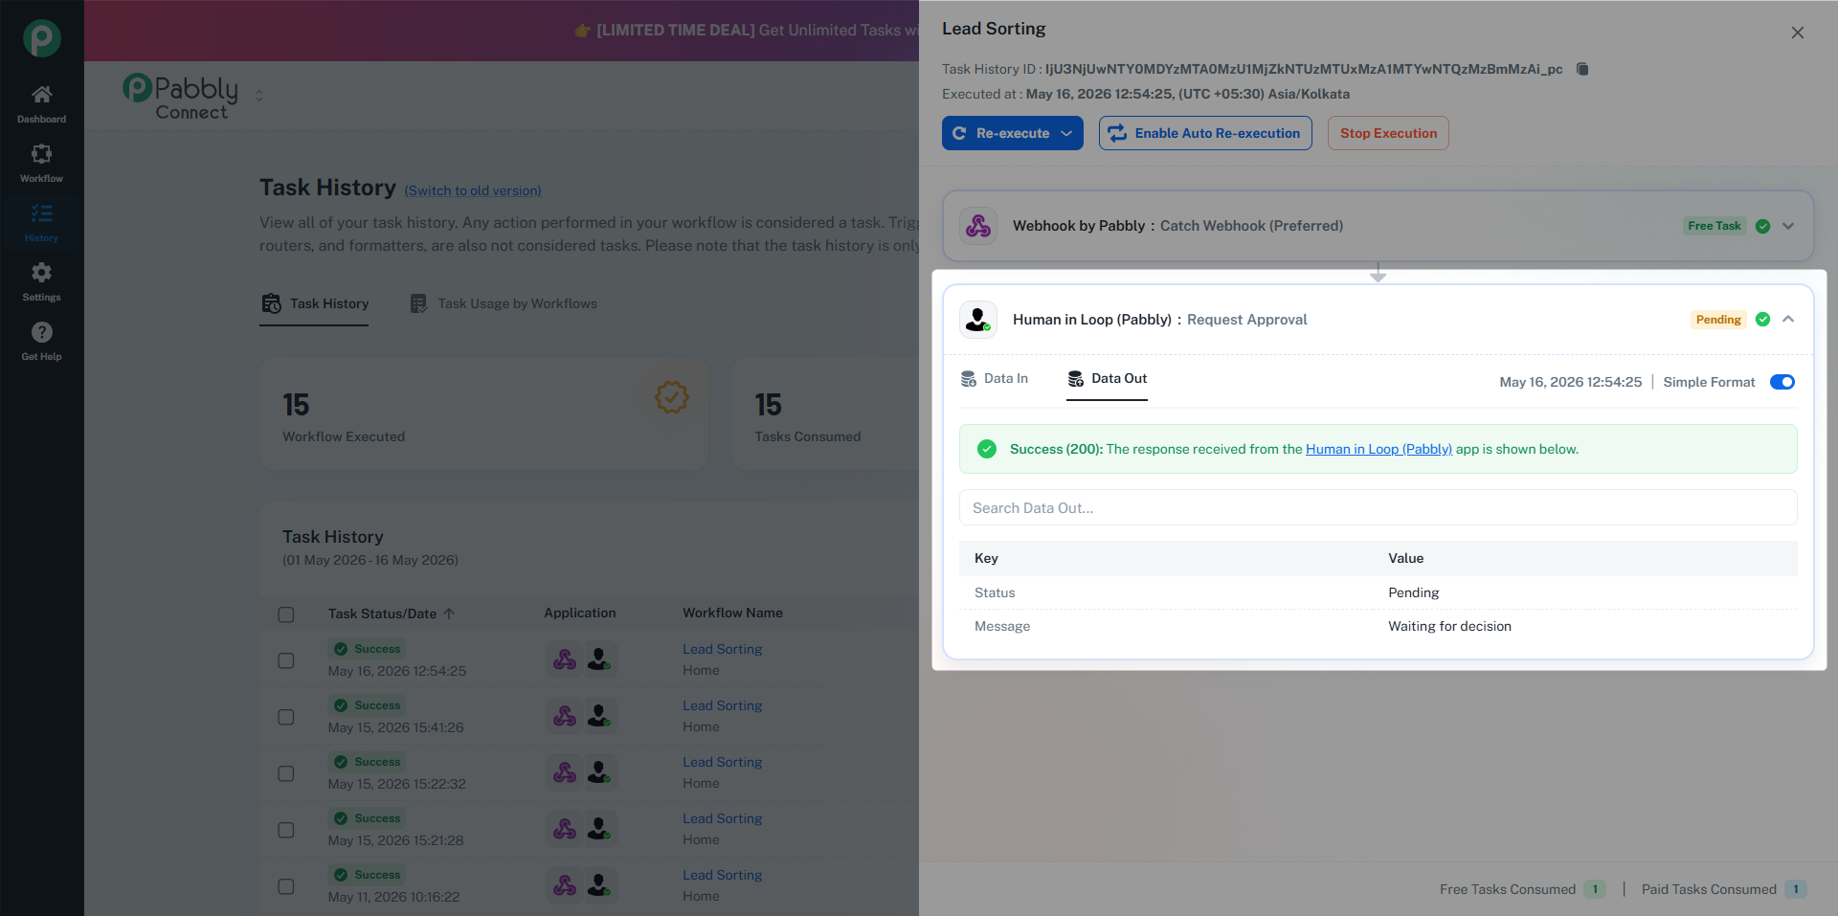The image size is (1838, 916).
Task: Click the Pending status badge
Action: click(x=1718, y=320)
